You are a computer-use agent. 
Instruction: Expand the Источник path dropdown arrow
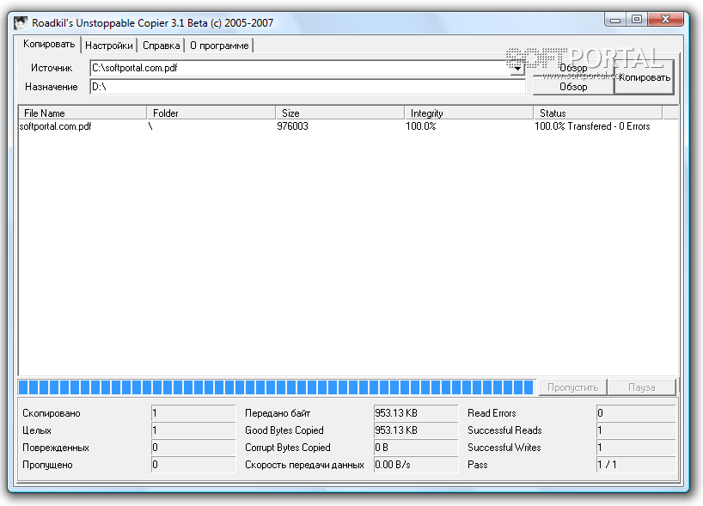click(517, 68)
